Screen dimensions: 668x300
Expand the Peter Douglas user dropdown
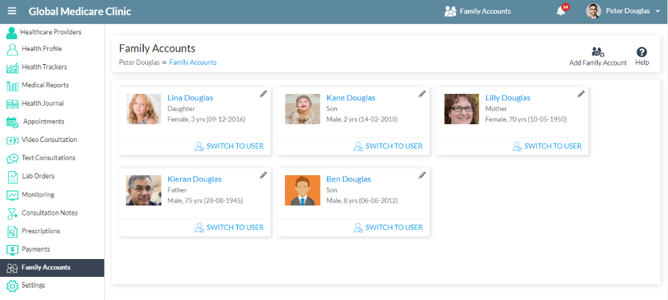[657, 12]
